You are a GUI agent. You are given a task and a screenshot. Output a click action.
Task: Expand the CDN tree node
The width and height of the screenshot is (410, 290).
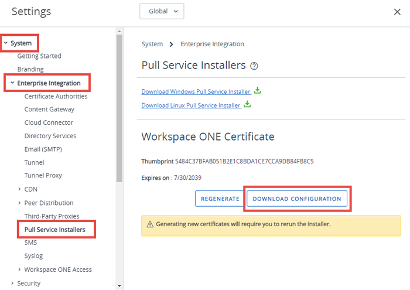tap(19, 189)
